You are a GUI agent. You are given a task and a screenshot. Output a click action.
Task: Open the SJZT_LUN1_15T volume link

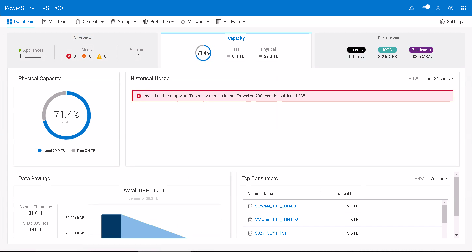[270, 233]
